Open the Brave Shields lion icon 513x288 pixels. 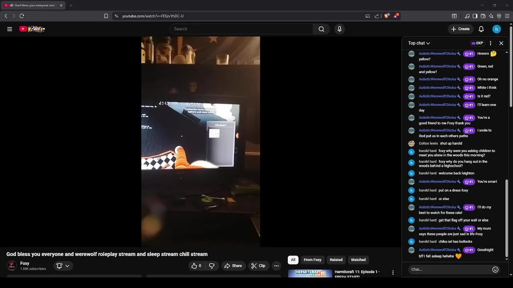click(x=386, y=16)
